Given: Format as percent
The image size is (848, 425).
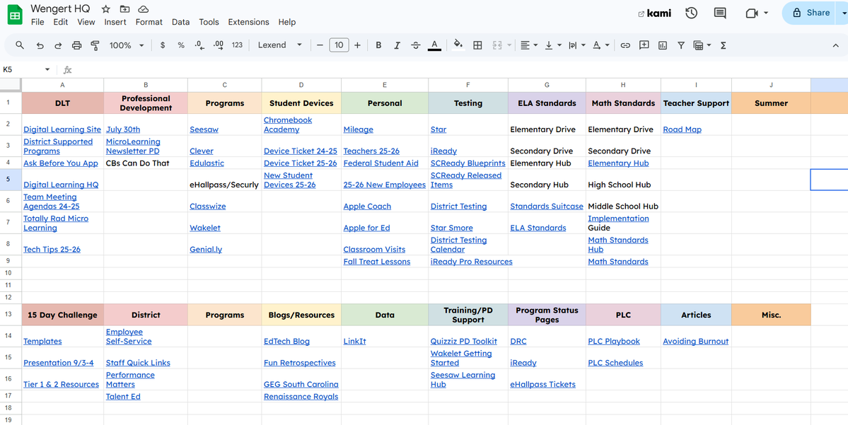Looking at the screenshot, I should [x=181, y=45].
